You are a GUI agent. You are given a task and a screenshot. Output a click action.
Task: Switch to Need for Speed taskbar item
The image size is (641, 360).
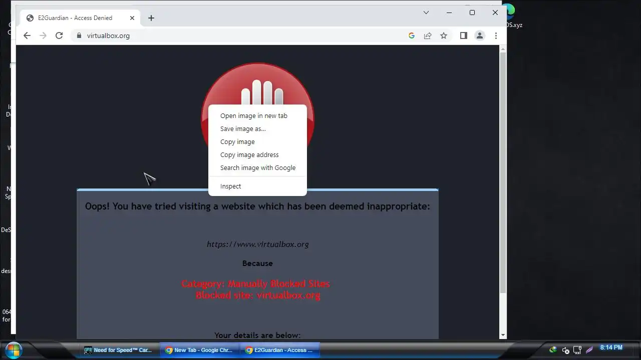[x=119, y=350]
